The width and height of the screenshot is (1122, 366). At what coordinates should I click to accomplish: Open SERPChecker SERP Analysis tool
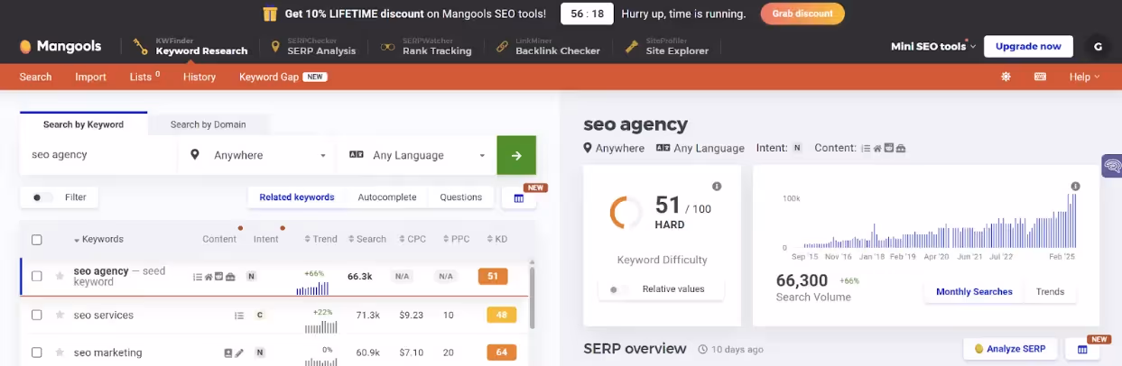[x=313, y=46]
